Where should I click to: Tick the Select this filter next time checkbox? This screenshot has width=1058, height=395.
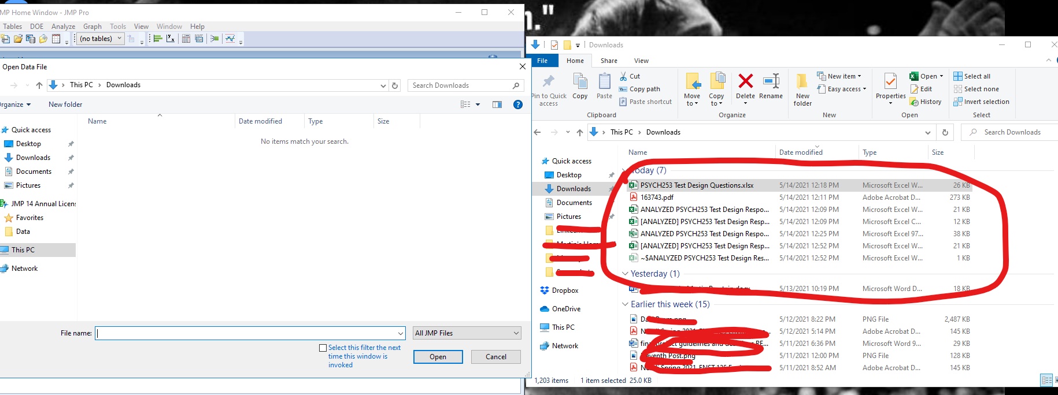click(x=323, y=348)
